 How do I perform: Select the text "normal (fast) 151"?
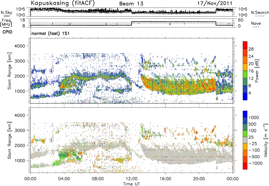51,33
